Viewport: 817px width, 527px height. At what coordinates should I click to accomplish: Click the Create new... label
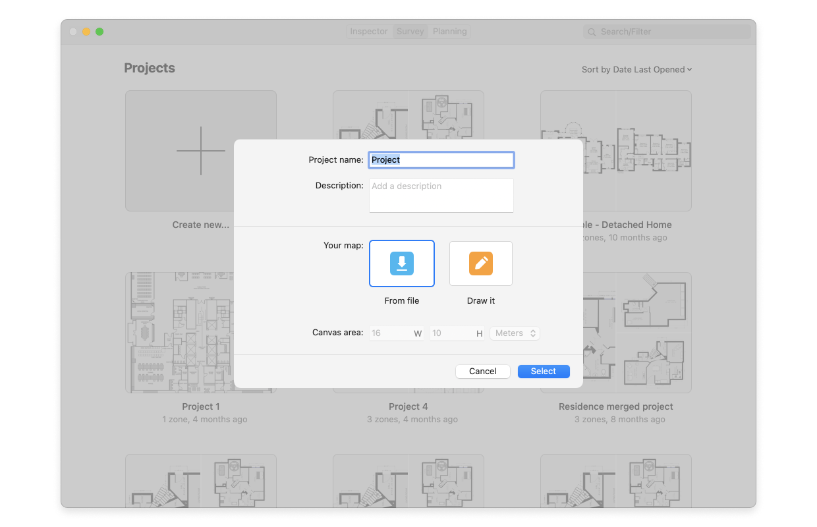pos(201,225)
